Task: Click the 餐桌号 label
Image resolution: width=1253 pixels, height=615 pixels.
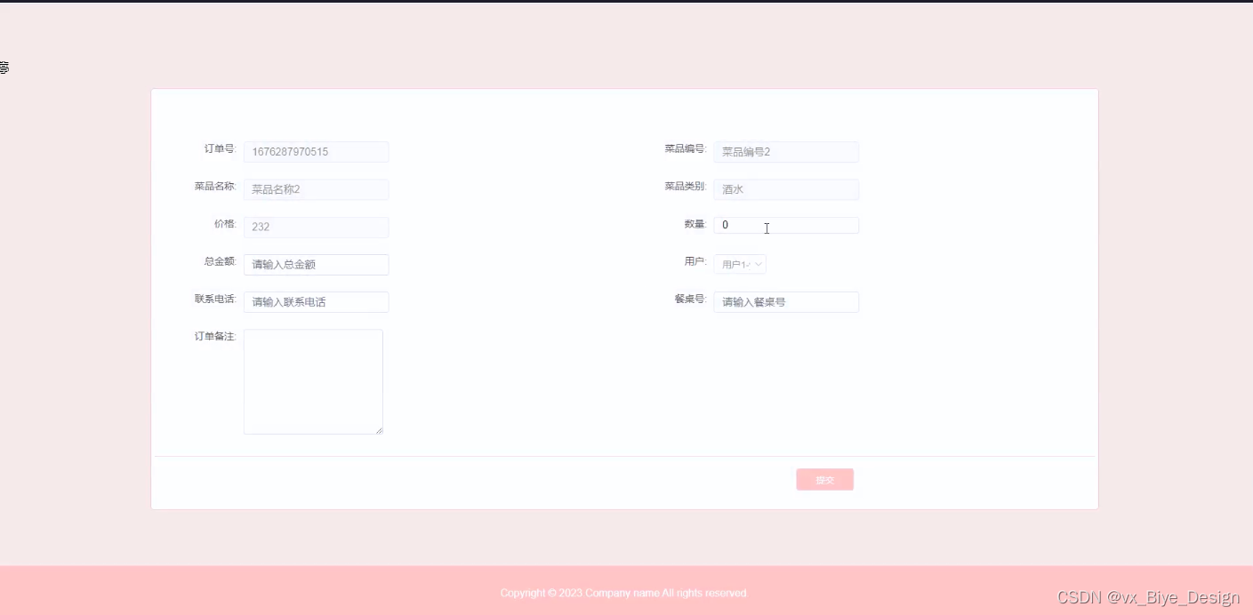Action: [690, 299]
